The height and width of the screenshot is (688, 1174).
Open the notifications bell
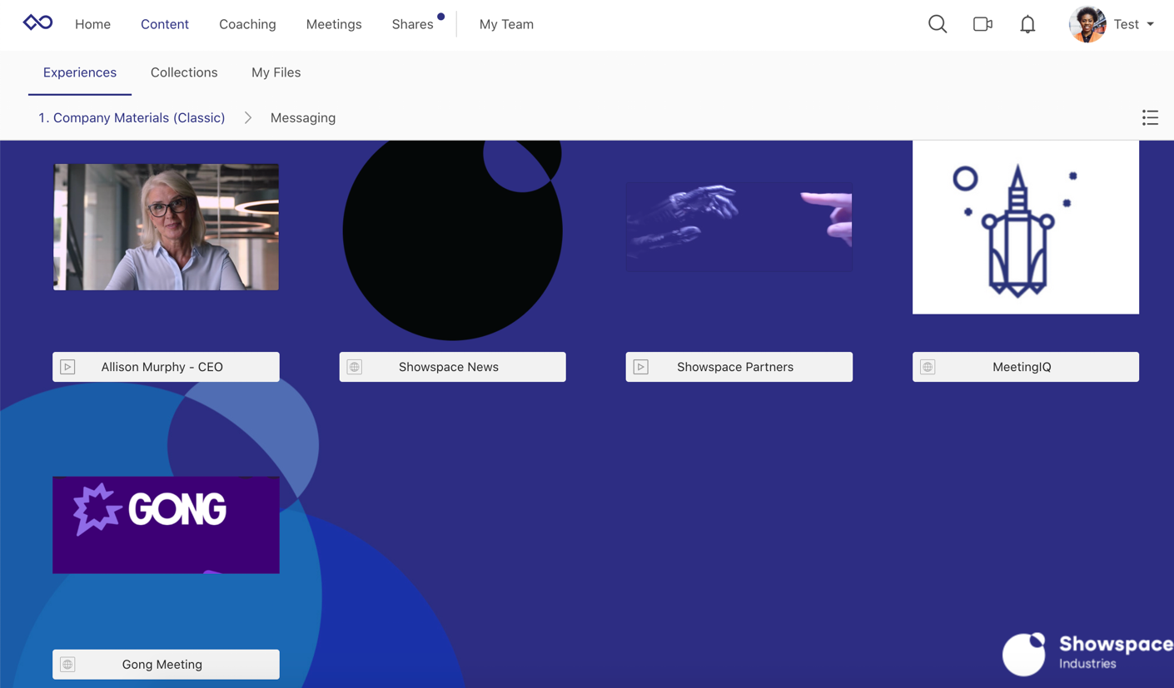coord(1027,24)
